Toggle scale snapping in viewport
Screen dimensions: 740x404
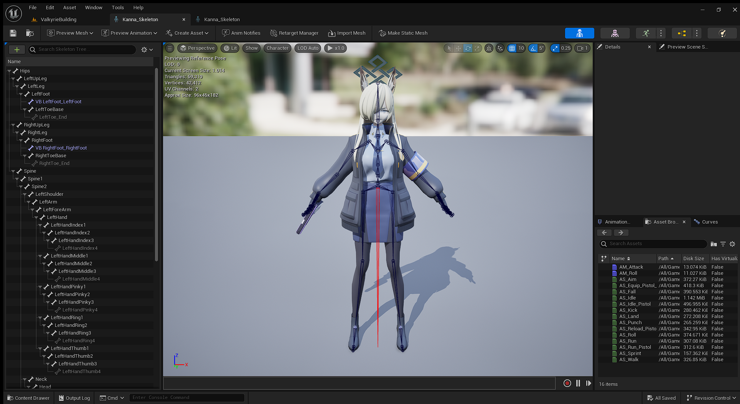click(555, 48)
